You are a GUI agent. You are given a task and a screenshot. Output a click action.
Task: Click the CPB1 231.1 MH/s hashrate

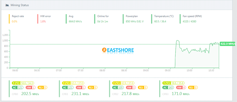click(80, 94)
